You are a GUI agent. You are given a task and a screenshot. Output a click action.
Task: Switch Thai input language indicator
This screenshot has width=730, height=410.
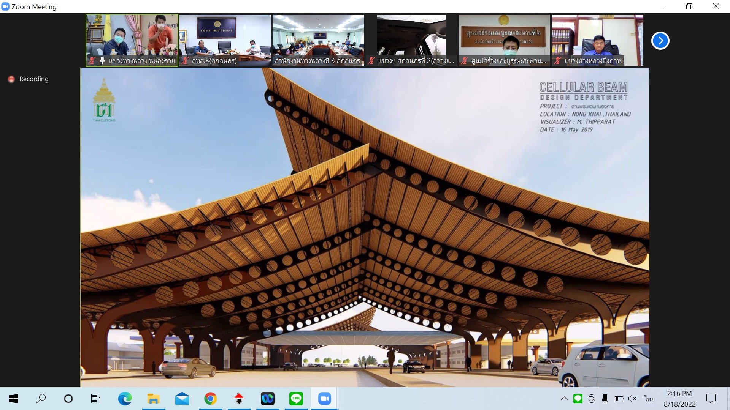649,399
